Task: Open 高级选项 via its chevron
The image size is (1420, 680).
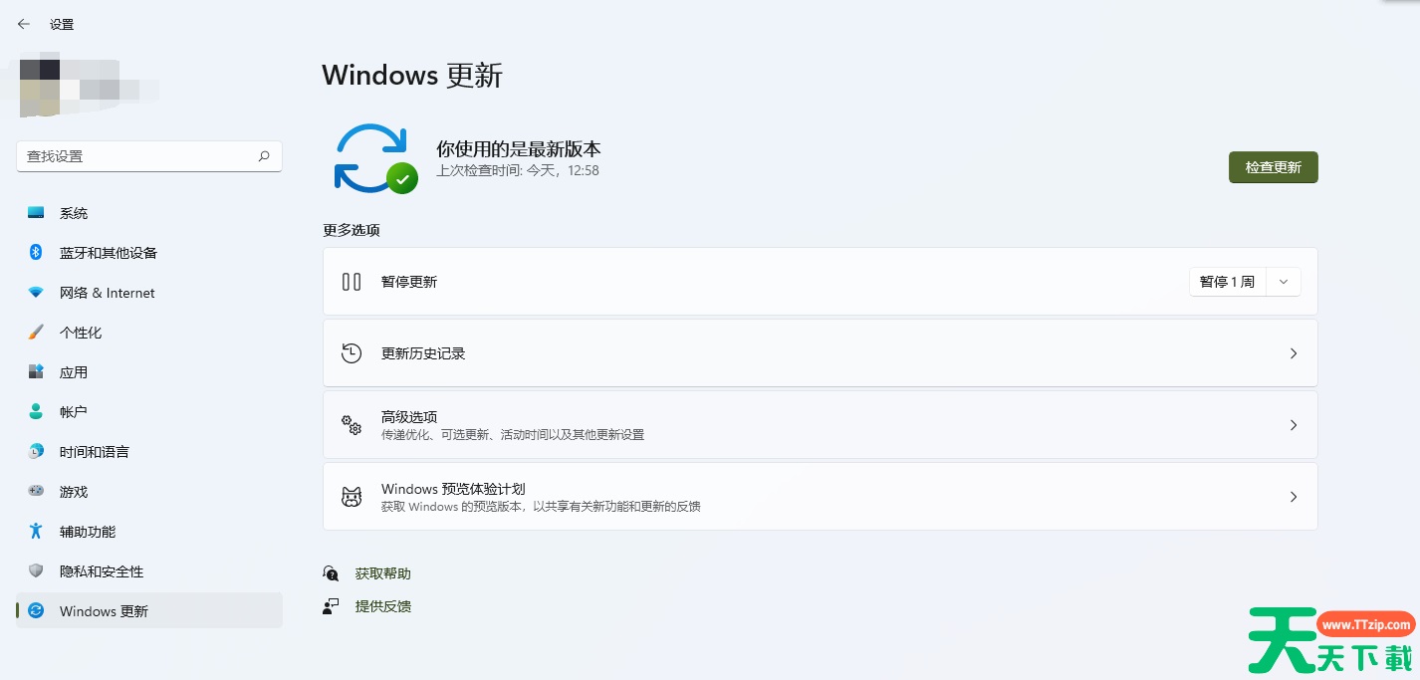Action: click(1294, 425)
